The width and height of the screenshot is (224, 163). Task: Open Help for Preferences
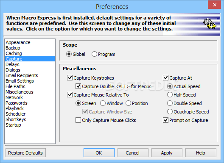click(201, 153)
